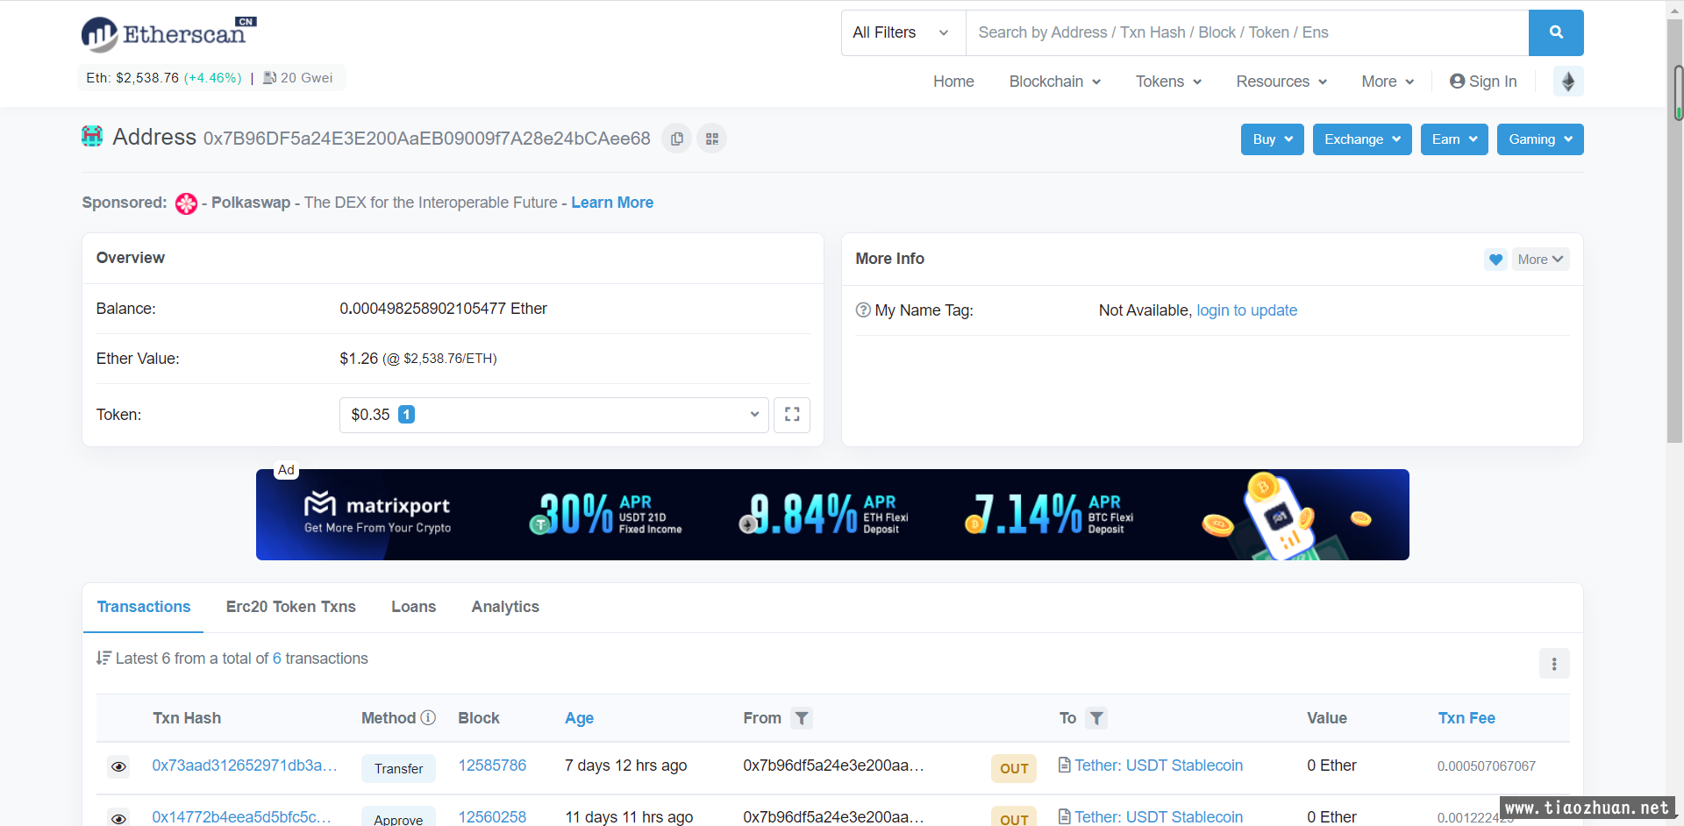Open the Earn dropdown
This screenshot has height=826, width=1684.
pyautogui.click(x=1454, y=139)
